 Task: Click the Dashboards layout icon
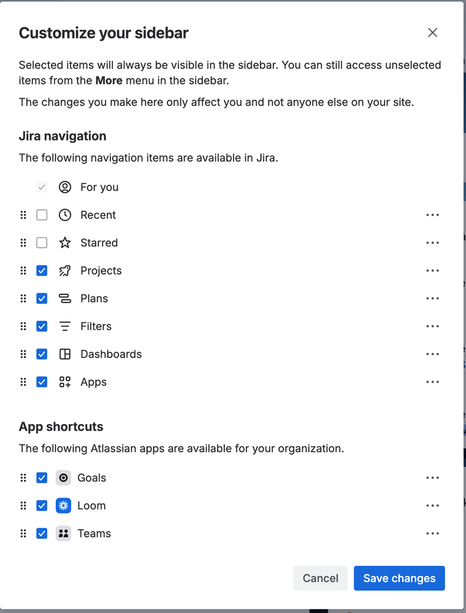click(65, 354)
